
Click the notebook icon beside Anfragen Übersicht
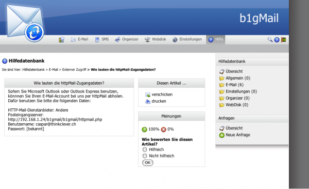point(221,128)
